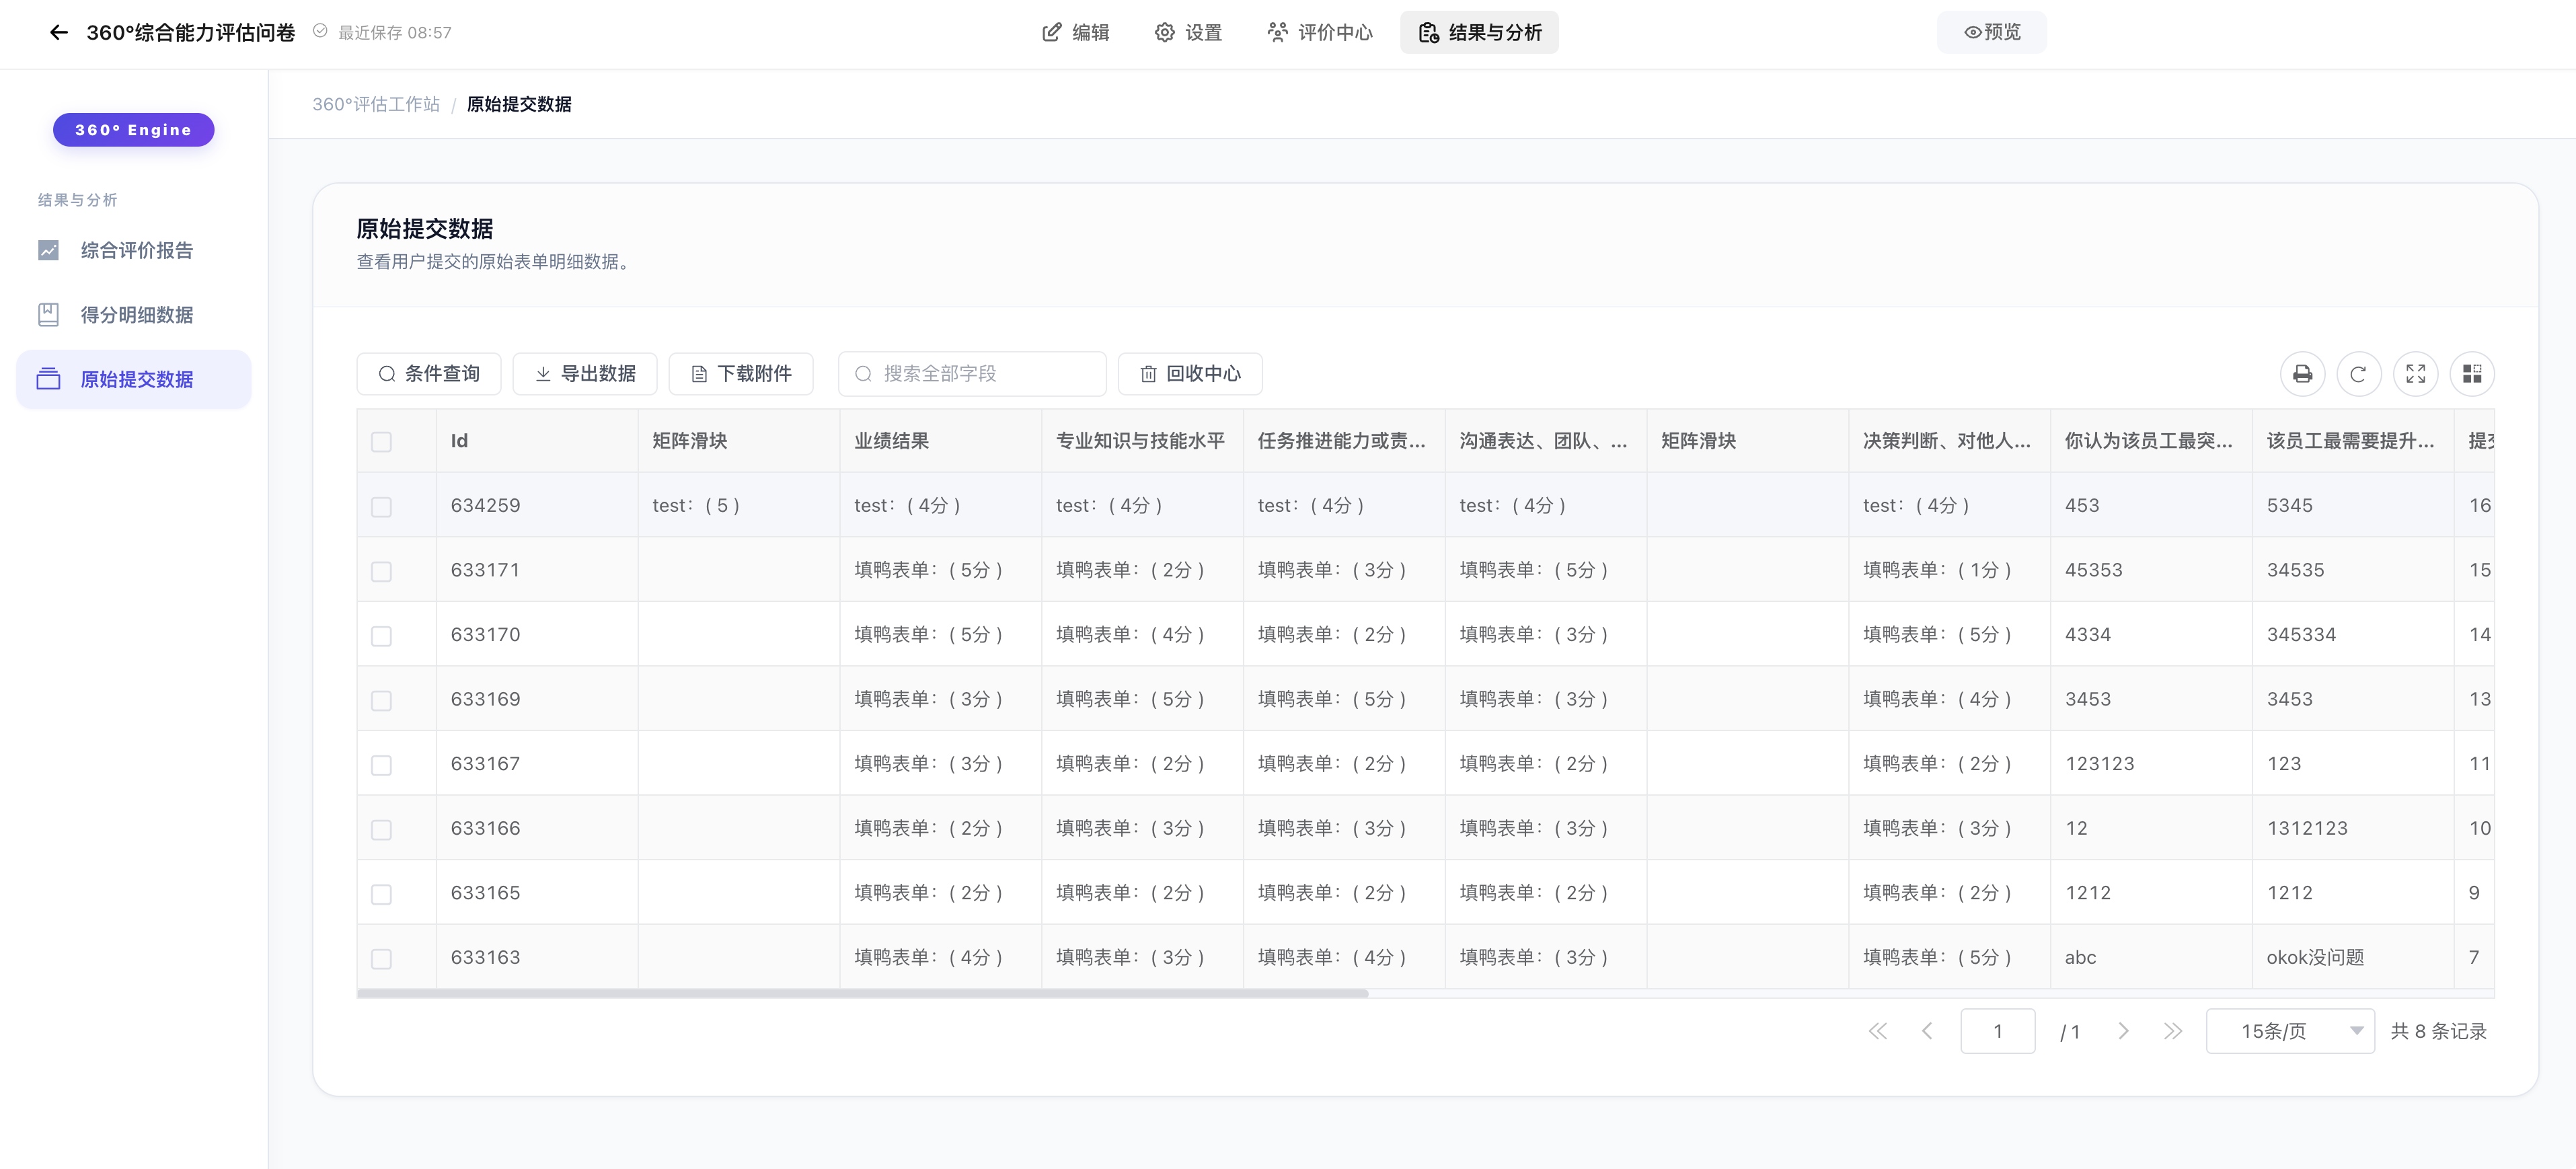Click the 你认为该员工最突... column header
Image resolution: width=2576 pixels, height=1169 pixels.
[2151, 441]
